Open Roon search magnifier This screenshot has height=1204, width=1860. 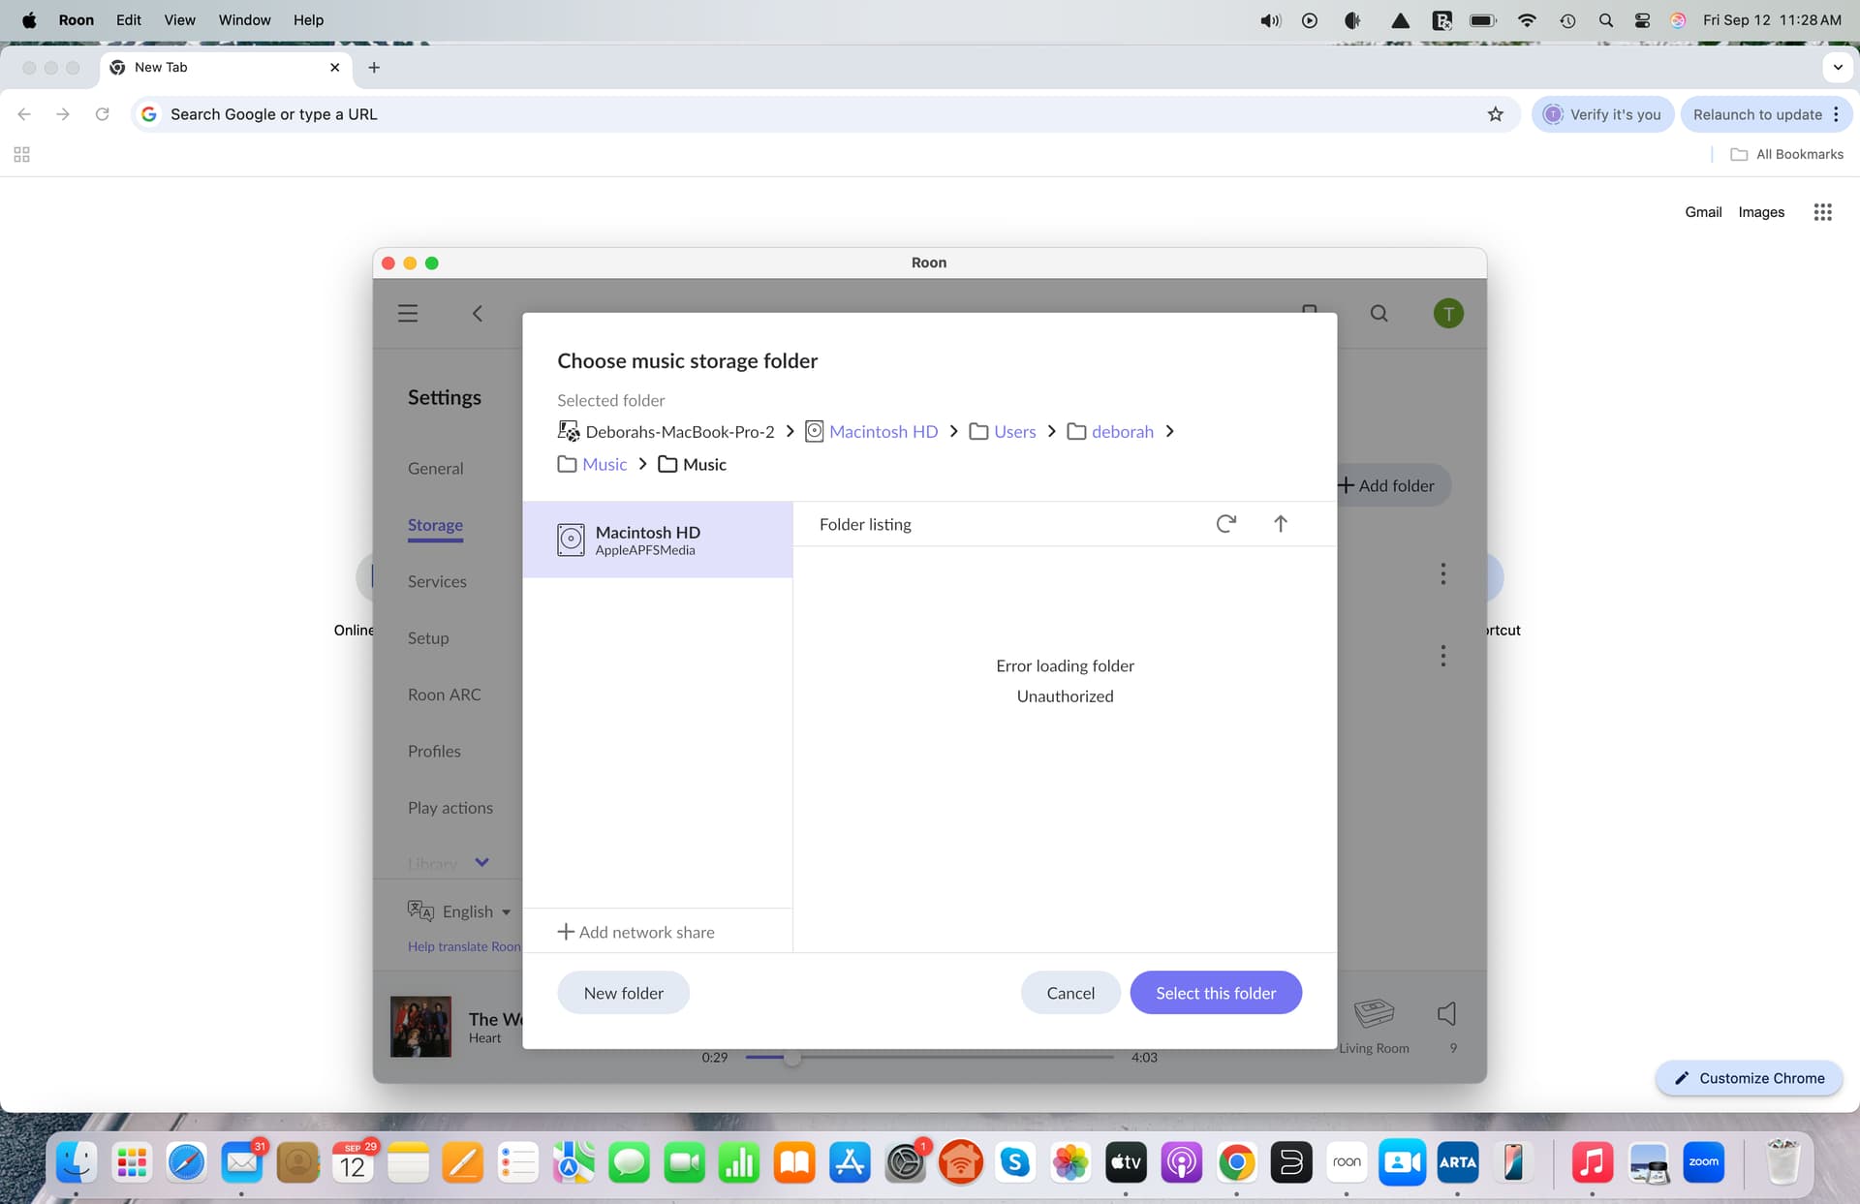1379,313
